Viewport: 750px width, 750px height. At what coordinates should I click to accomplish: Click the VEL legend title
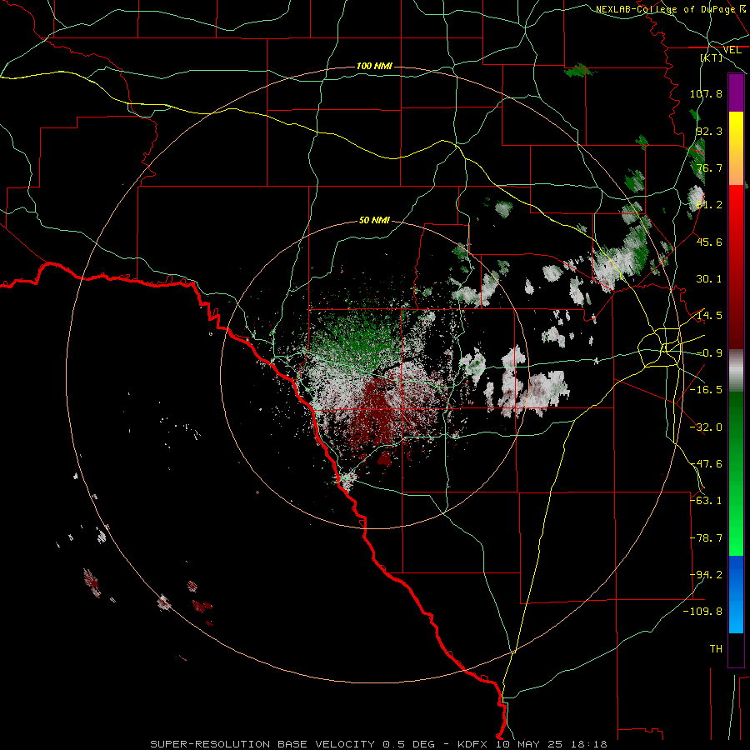click(732, 50)
